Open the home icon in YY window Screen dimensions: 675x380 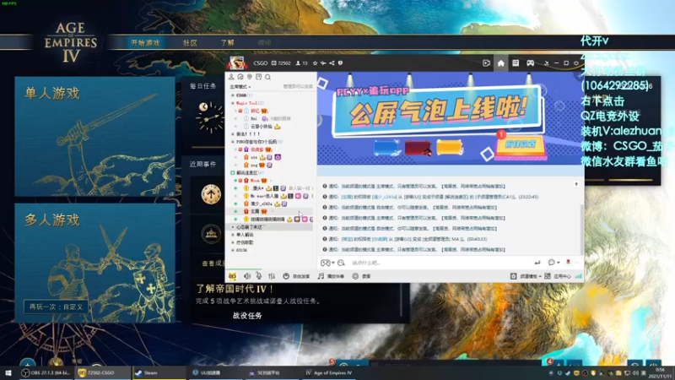[x=500, y=63]
